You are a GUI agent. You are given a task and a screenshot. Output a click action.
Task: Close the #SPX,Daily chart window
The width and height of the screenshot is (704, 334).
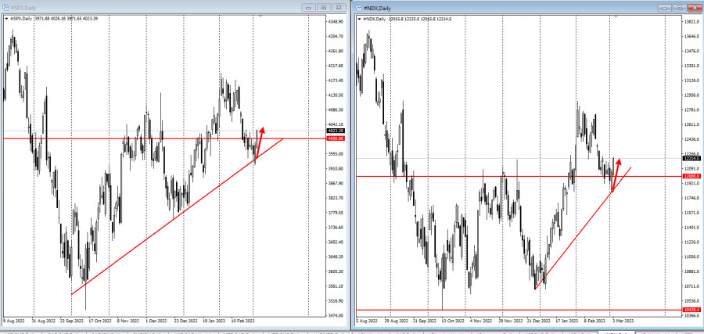coord(340,8)
